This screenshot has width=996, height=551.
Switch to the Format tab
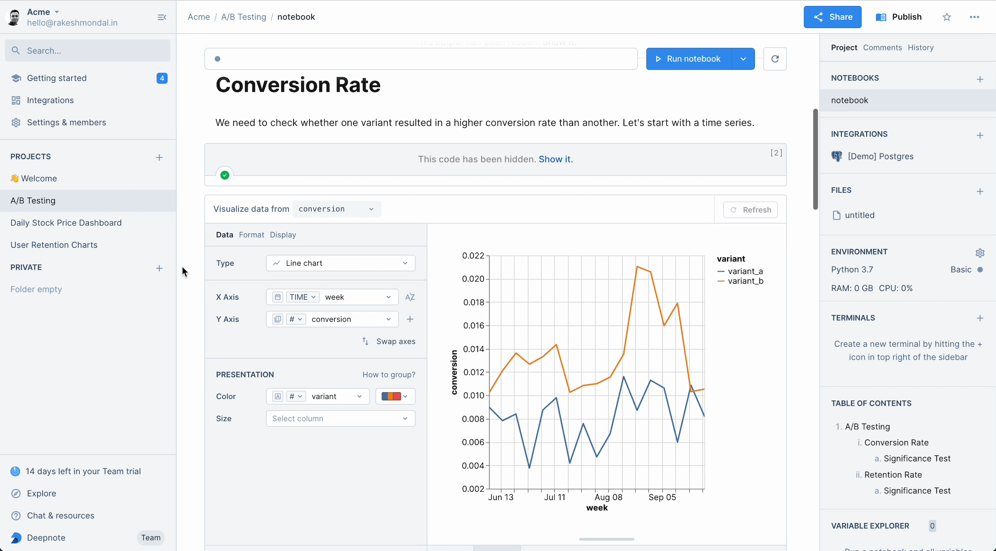coord(251,235)
